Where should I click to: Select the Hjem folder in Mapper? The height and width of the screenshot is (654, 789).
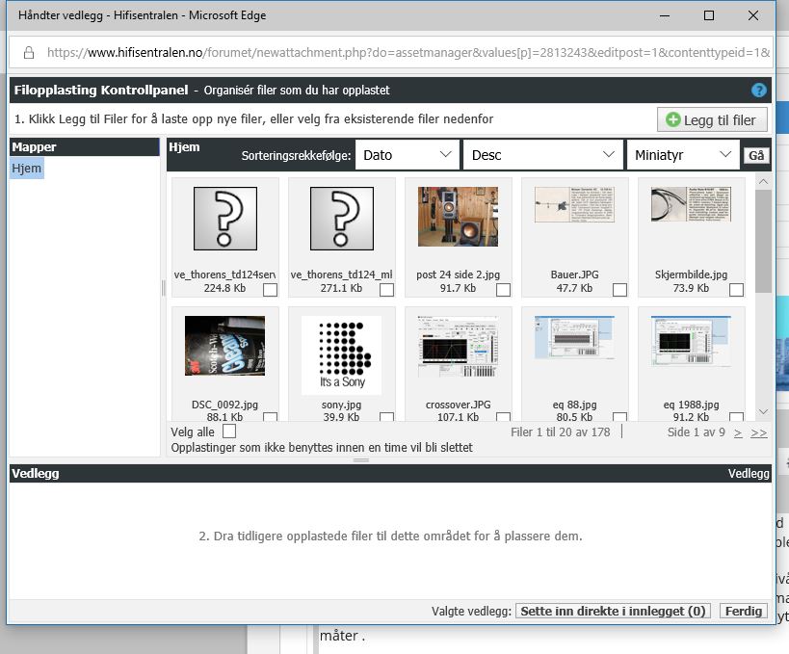point(27,169)
